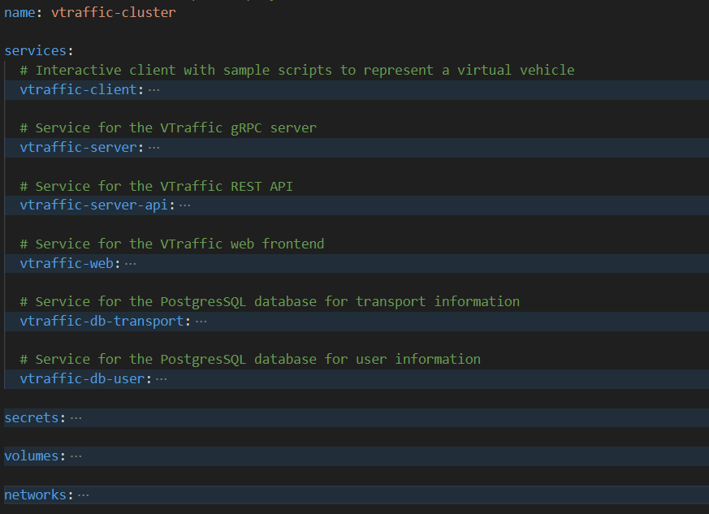709x514 pixels.
Task: Expand the folded vtraffic-client ellipsis
Action: (153, 90)
